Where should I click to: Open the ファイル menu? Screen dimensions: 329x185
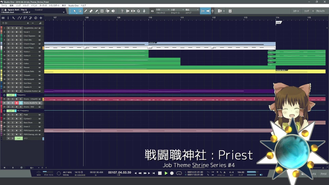[x=4, y=5]
